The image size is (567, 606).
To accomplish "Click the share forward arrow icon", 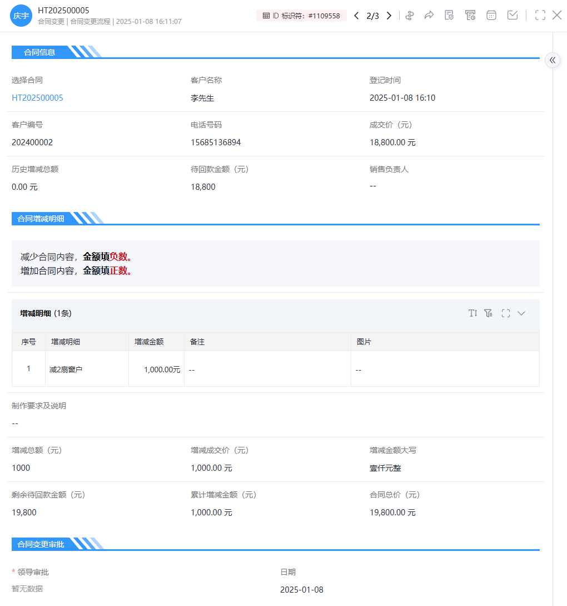I will [x=429, y=16].
